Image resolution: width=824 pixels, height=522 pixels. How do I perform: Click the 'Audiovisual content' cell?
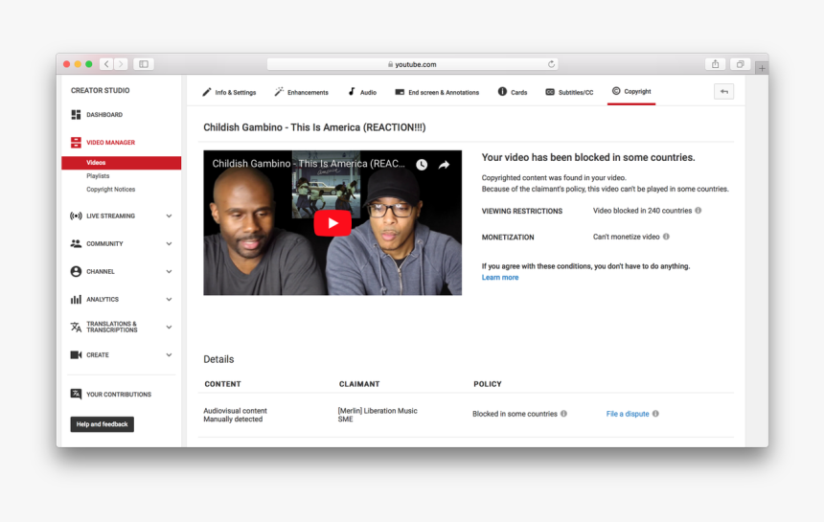coord(235,411)
